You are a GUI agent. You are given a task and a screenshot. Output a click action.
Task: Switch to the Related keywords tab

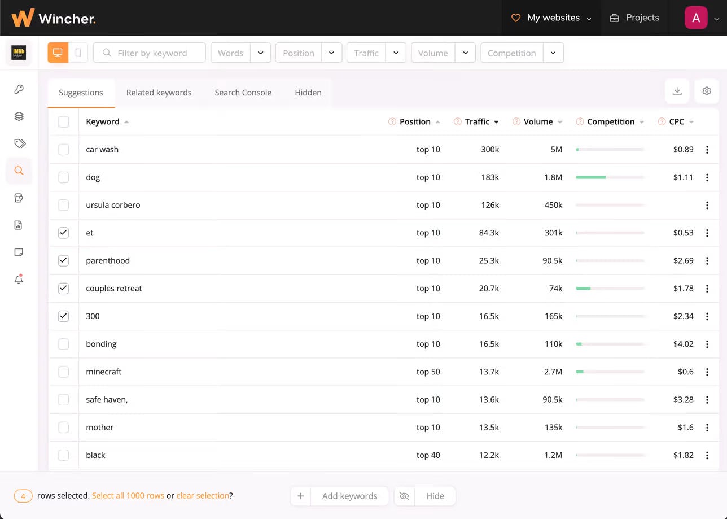[159, 92]
